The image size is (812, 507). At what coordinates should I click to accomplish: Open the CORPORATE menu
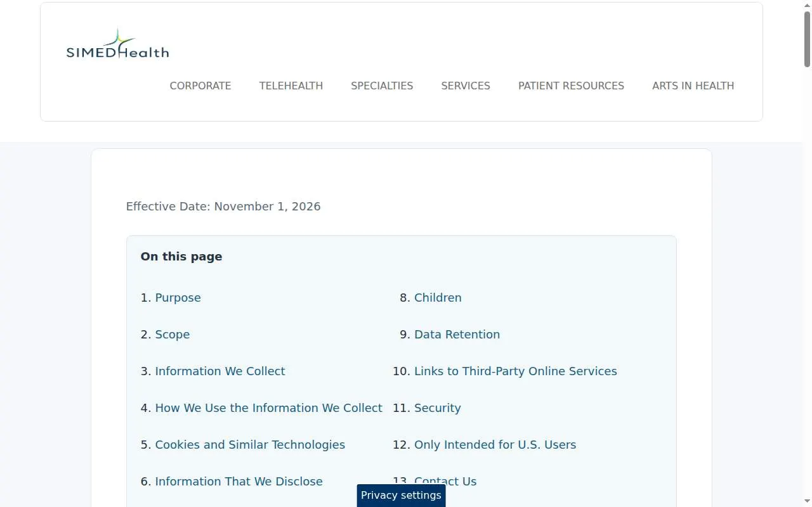point(200,86)
